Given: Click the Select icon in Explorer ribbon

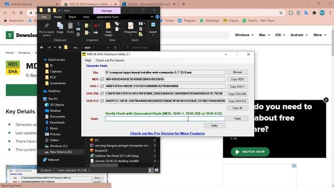Looking at the screenshot, I should (153, 25).
